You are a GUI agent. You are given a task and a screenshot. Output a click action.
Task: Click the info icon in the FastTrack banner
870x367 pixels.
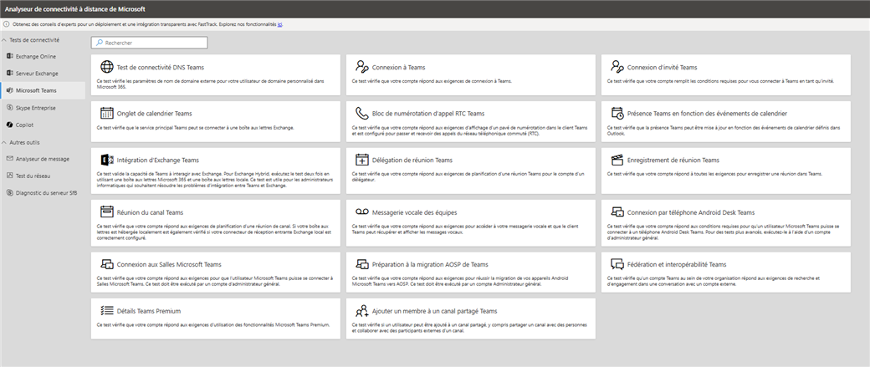point(6,25)
